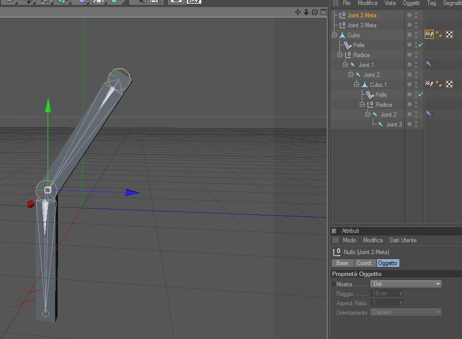Viewport: 462px width, 339px height.
Task: Click the null icon of Joint.3.Meta
Action: tap(342, 25)
